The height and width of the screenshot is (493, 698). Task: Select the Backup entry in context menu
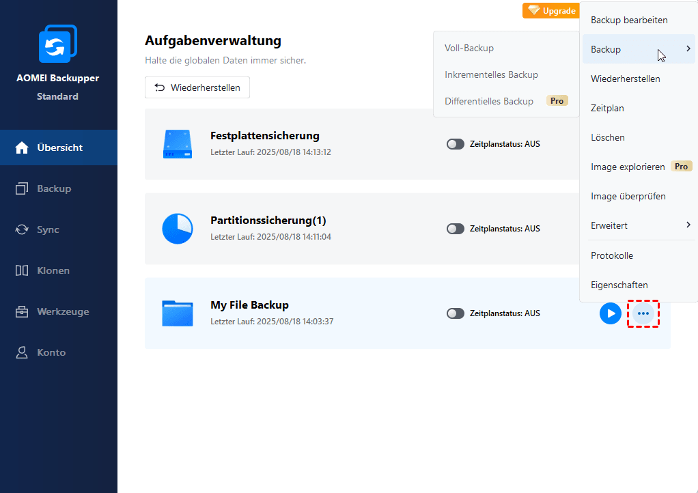point(639,49)
